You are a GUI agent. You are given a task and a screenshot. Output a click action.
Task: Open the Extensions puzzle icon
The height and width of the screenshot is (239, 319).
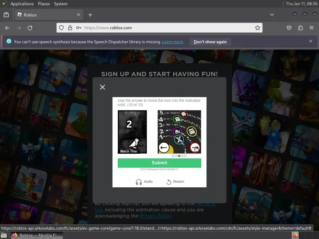click(300, 28)
